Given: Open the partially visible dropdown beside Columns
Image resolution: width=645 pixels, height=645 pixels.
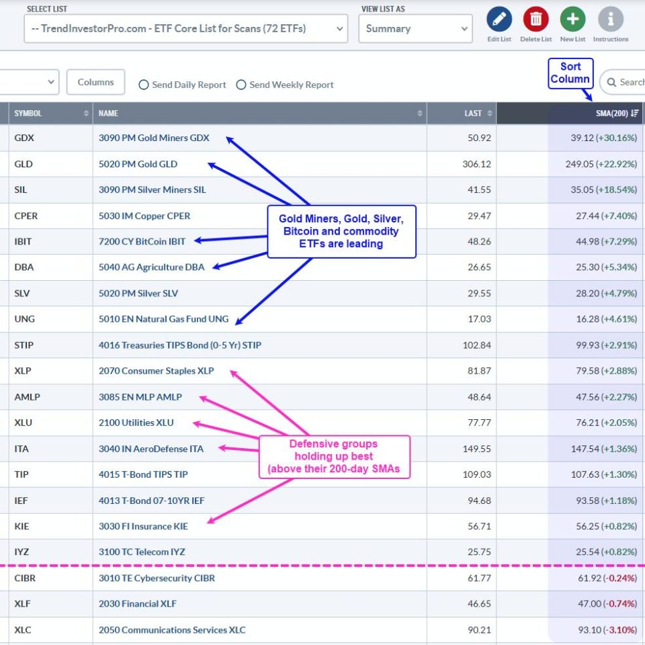Looking at the screenshot, I should pos(30,82).
